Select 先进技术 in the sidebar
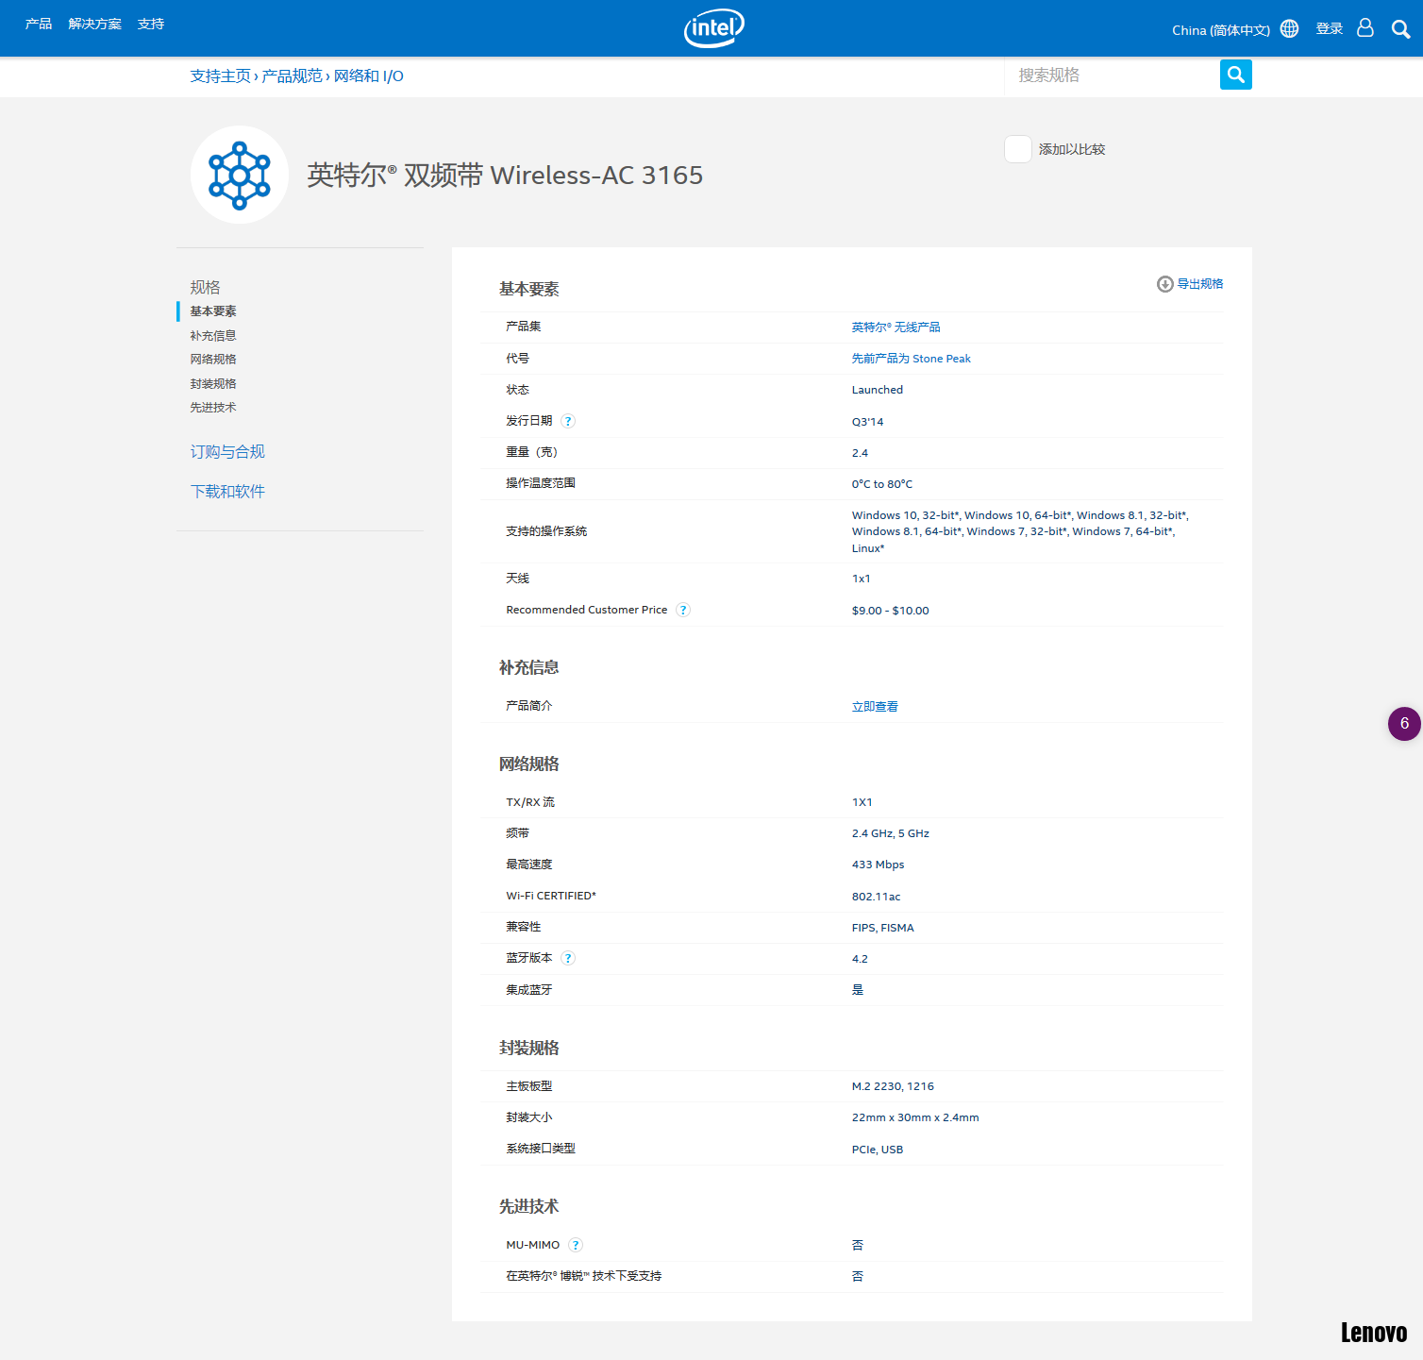The width and height of the screenshot is (1423, 1360). [x=213, y=407]
